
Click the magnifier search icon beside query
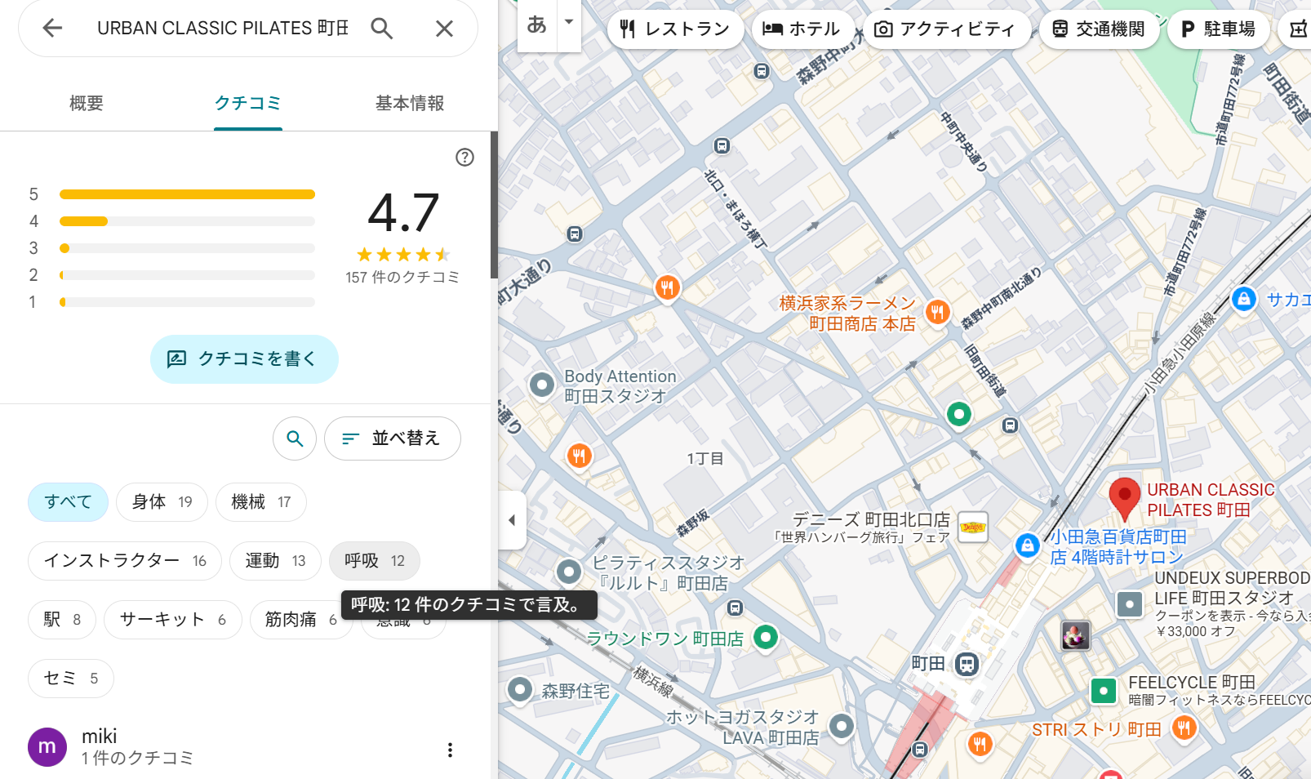pos(381,29)
